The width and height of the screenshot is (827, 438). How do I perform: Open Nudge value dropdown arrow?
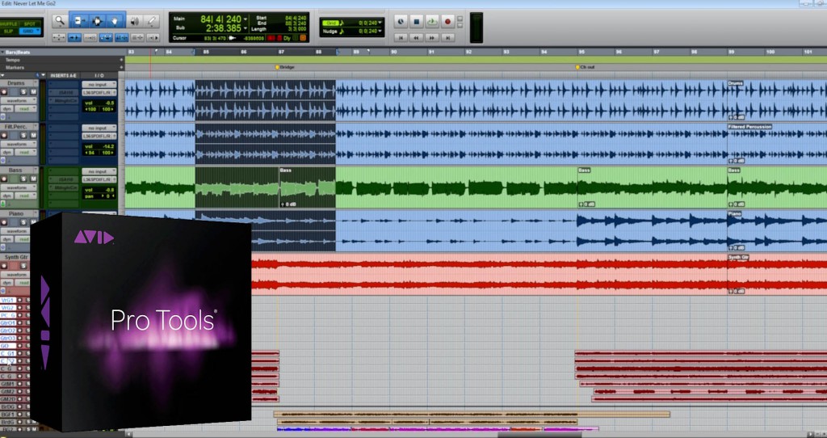[381, 32]
